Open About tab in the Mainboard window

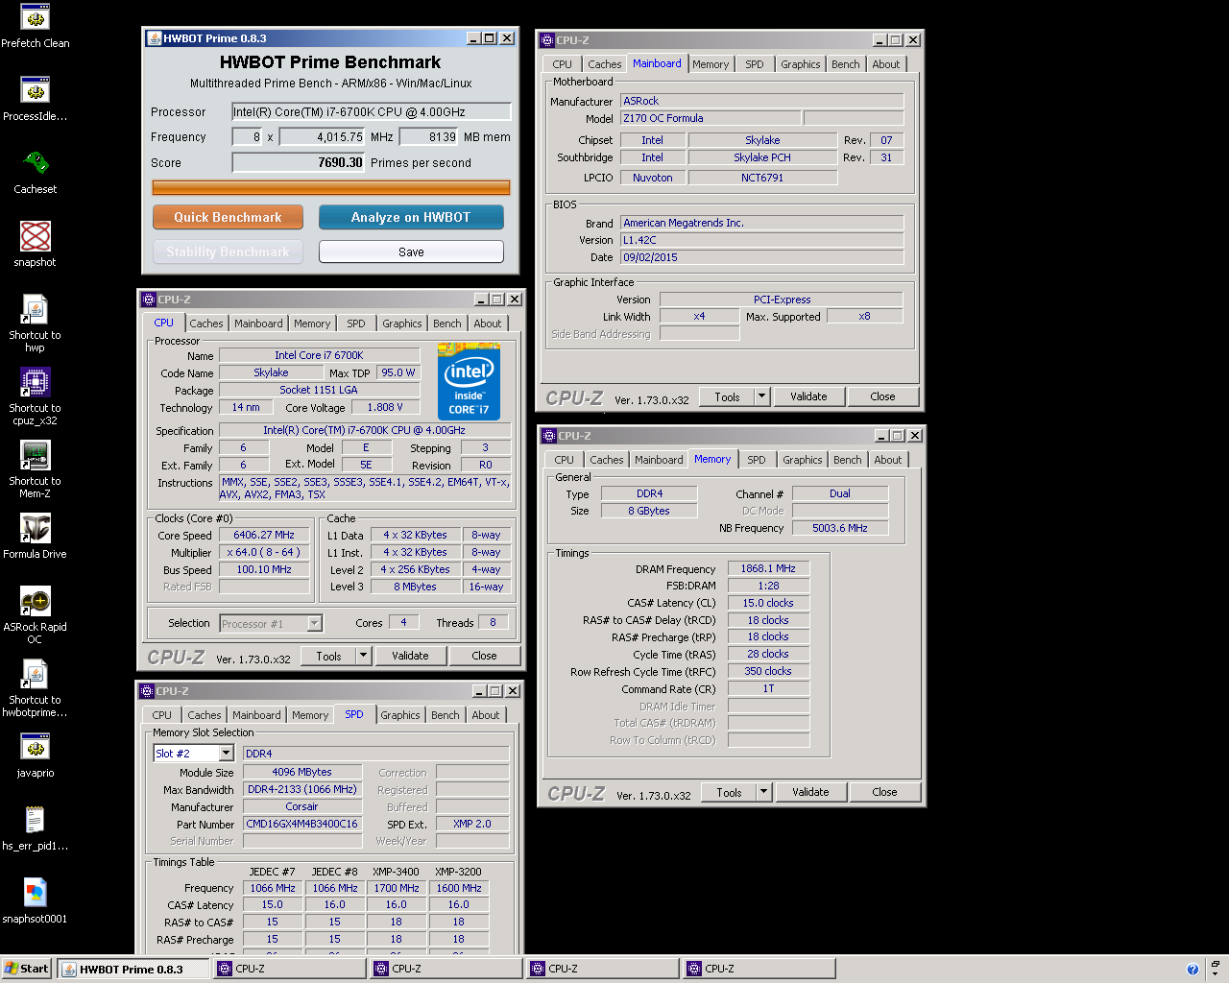[x=885, y=64]
